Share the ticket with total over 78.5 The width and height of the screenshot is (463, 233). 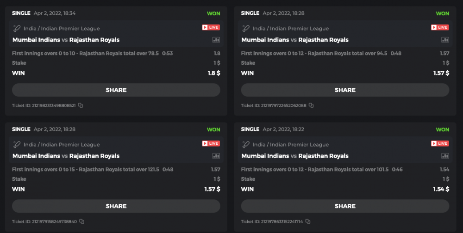point(116,90)
